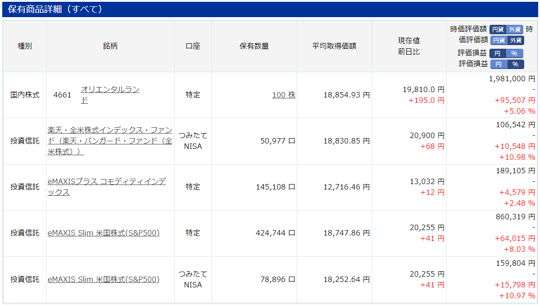Open the オリエンタルランド stock link
This screenshot has width=540, height=305.
click(110, 95)
